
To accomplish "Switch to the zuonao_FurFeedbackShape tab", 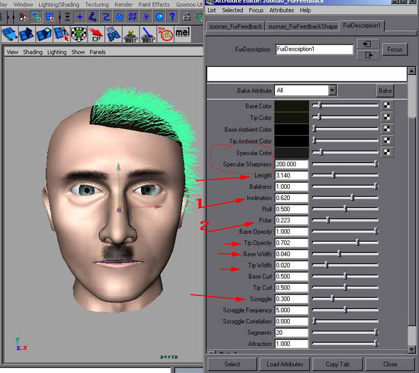I will point(303,26).
